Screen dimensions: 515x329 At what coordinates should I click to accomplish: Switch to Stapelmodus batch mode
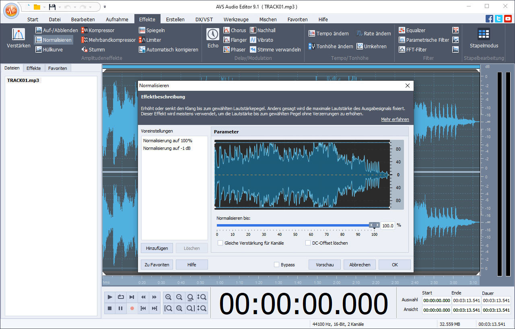click(x=484, y=38)
